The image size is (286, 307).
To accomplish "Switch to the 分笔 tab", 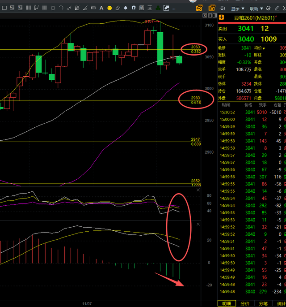I will (x=263, y=303).
